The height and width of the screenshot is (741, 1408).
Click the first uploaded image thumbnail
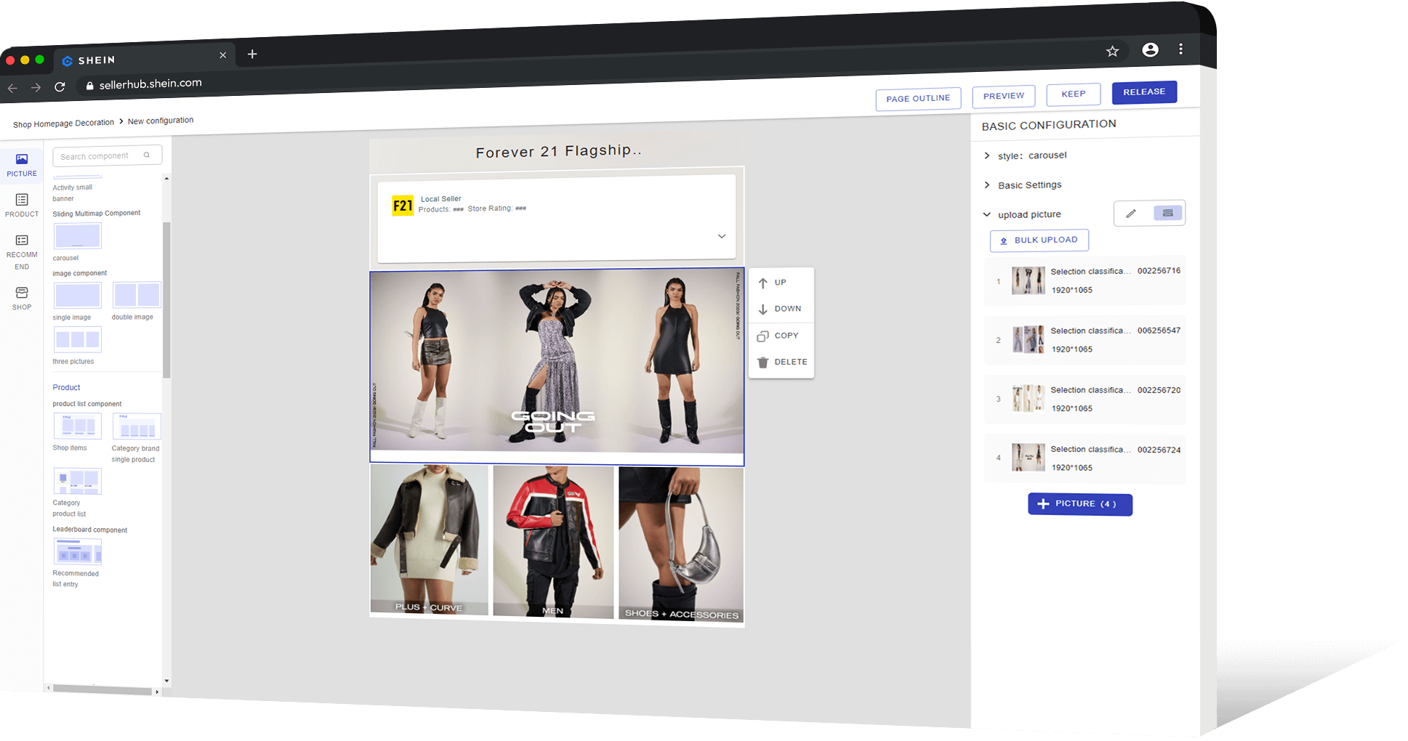(1027, 280)
